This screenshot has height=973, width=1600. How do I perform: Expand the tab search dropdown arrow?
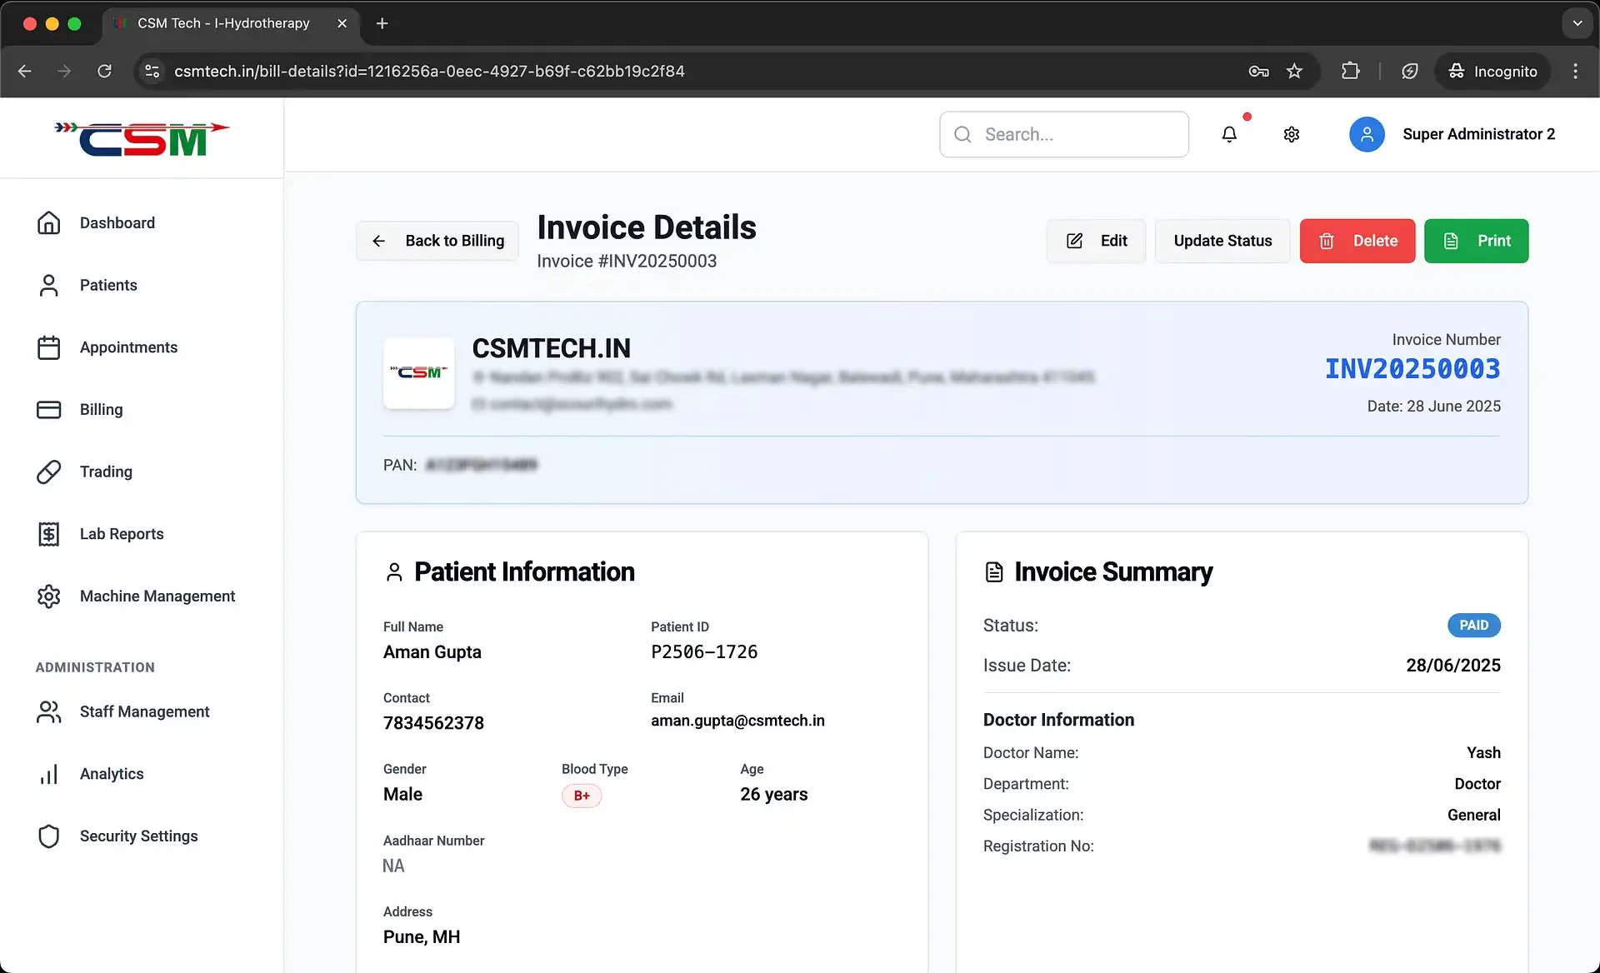coord(1577,23)
